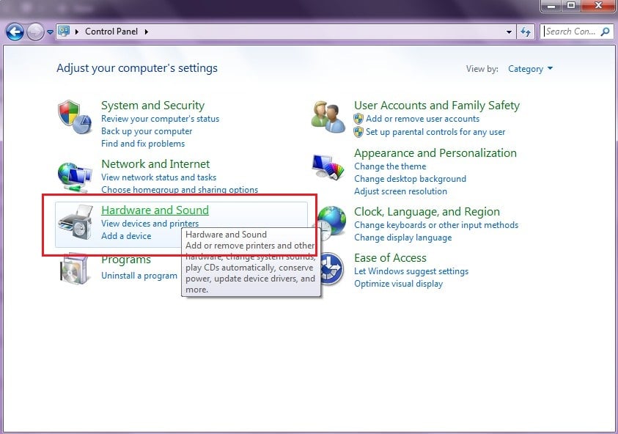Open Set up parental controls for any user
The height and width of the screenshot is (434, 618).
click(435, 132)
